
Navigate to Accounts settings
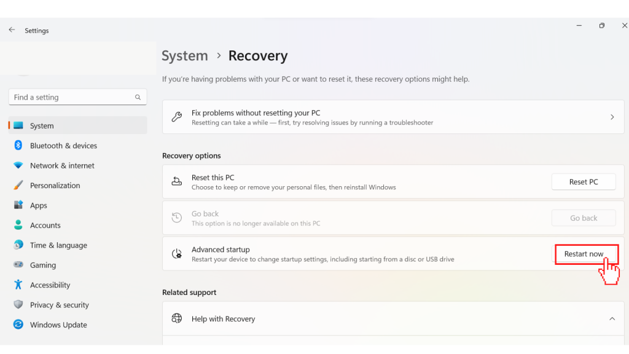pyautogui.click(x=78, y=225)
